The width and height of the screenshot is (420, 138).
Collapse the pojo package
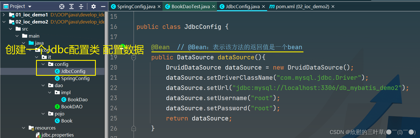click(43, 114)
